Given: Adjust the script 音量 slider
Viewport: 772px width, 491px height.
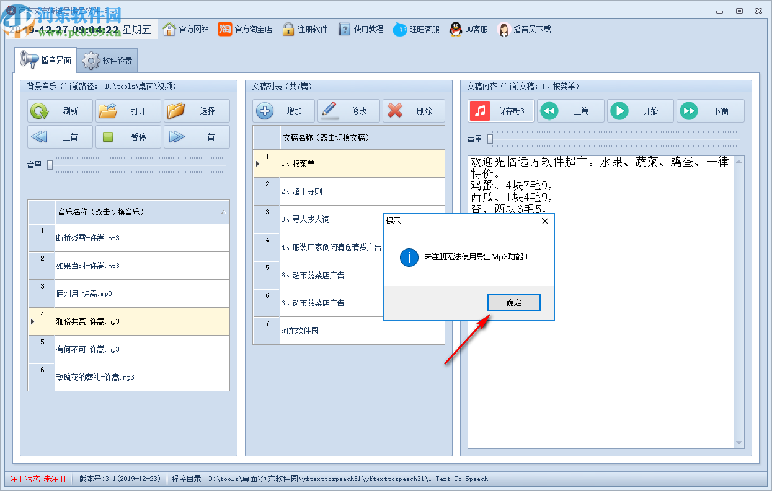Looking at the screenshot, I should pos(490,139).
